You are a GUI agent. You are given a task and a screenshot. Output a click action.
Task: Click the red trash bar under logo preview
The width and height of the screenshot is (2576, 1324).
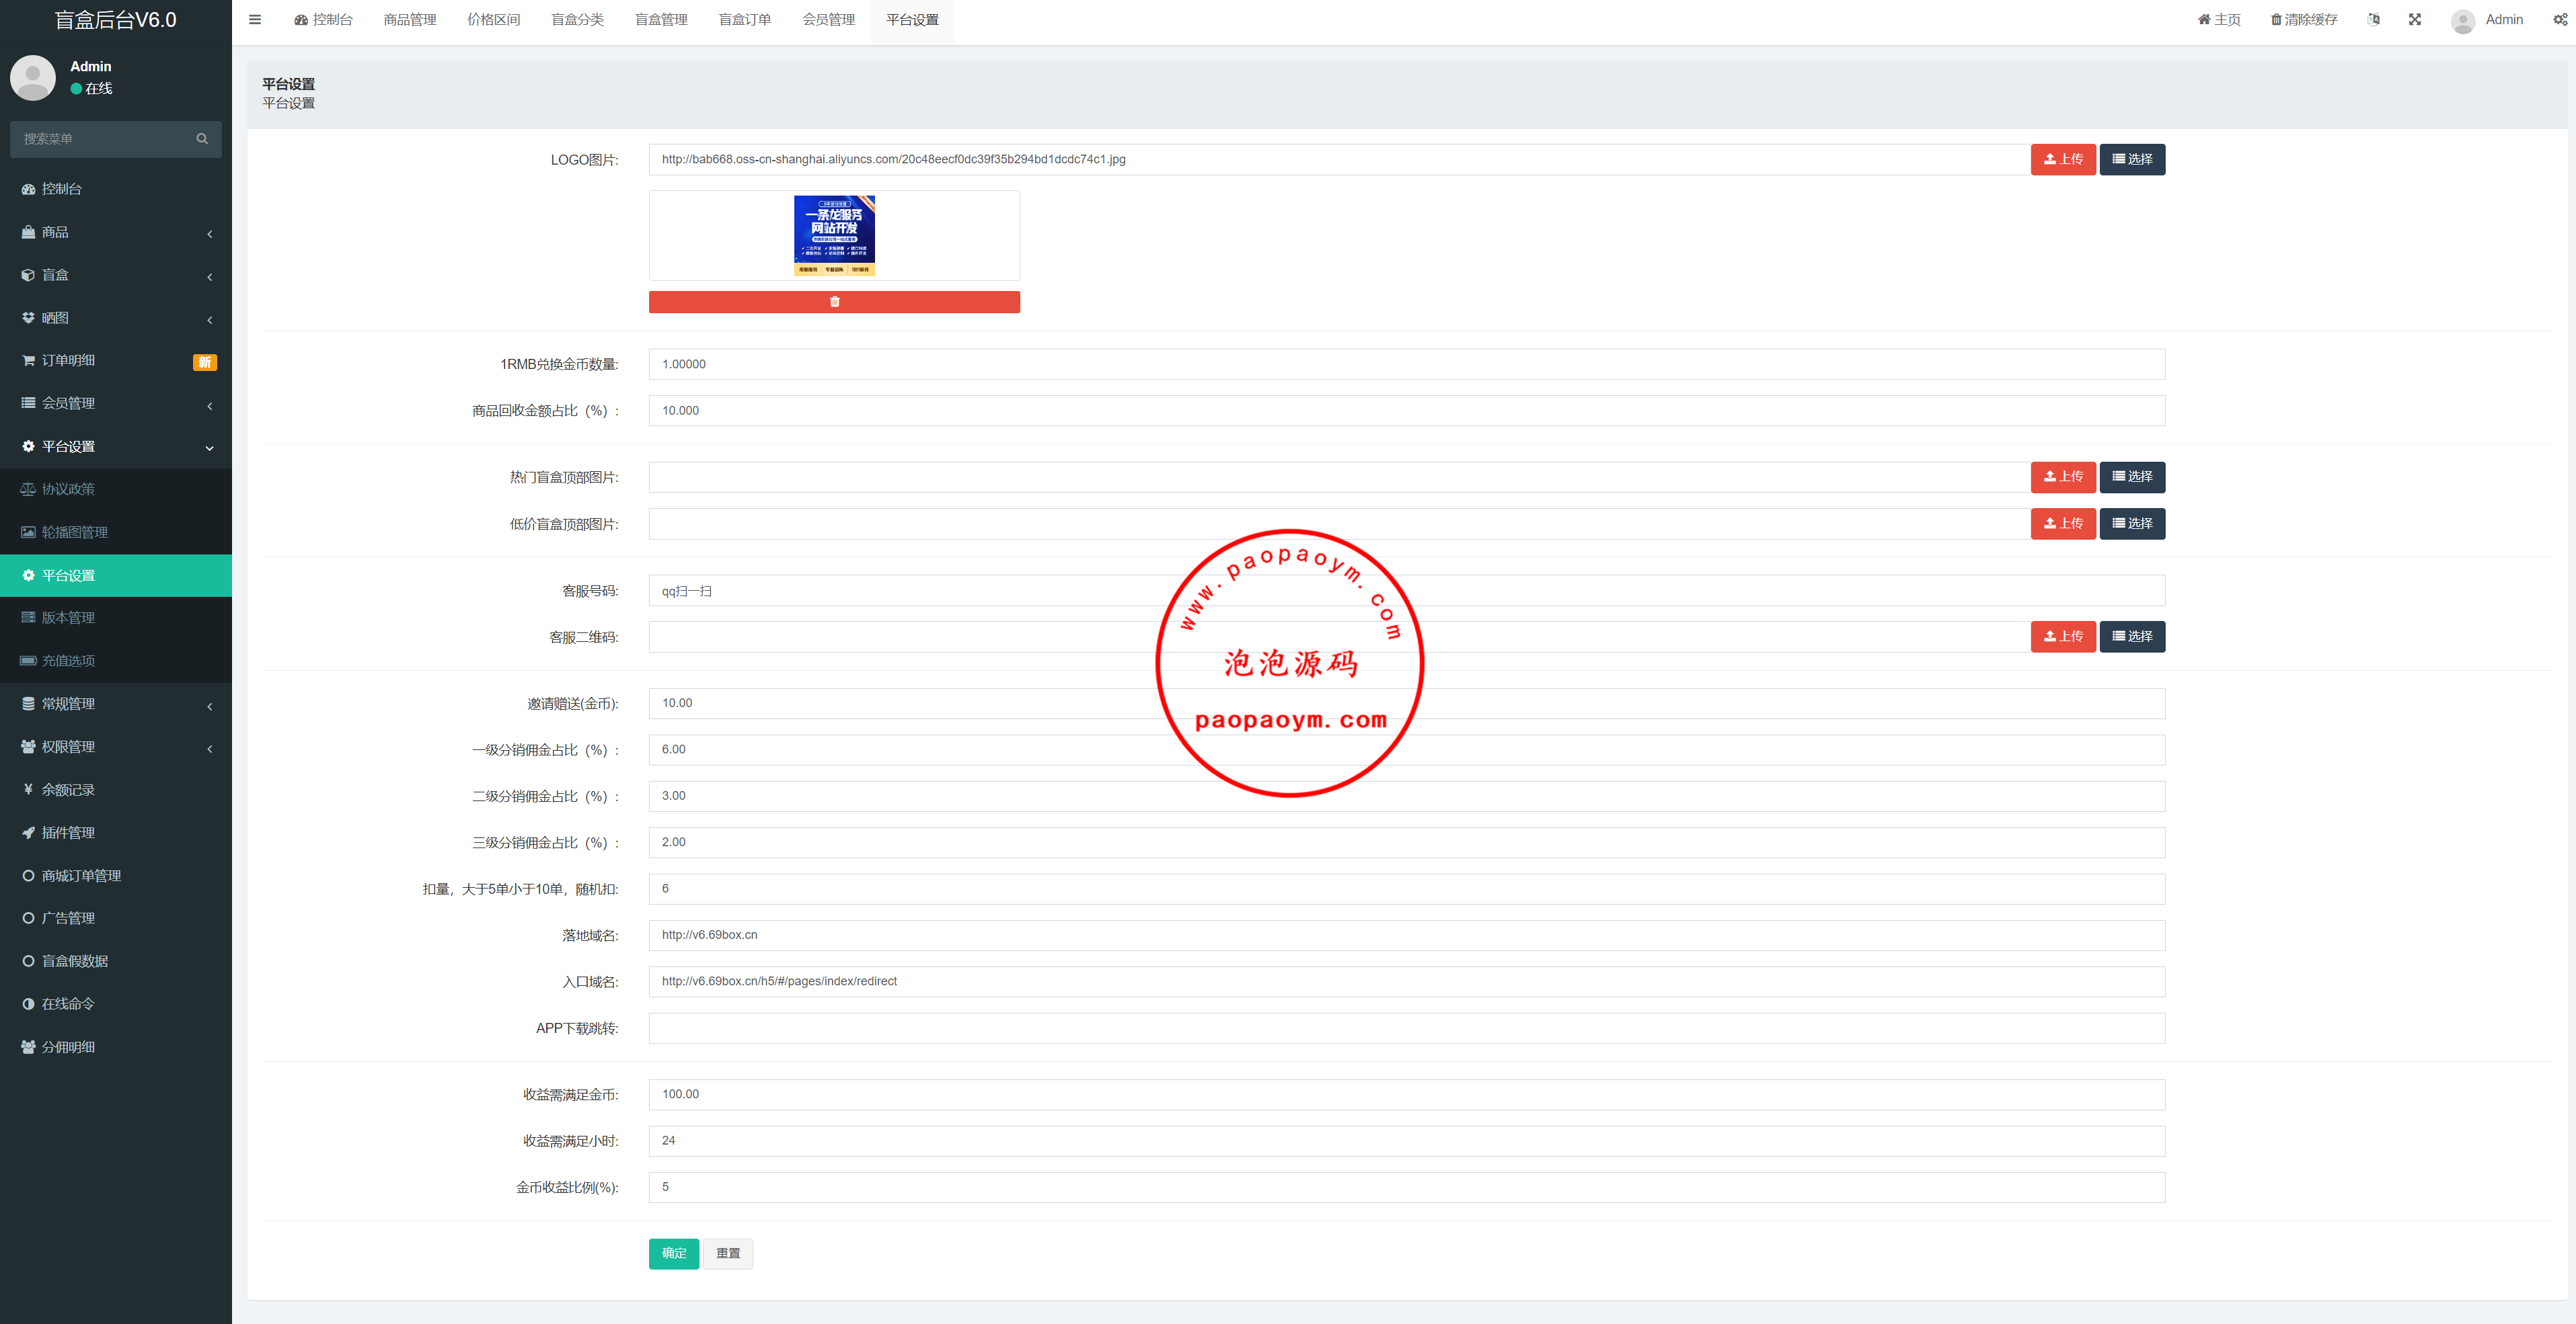tap(833, 302)
